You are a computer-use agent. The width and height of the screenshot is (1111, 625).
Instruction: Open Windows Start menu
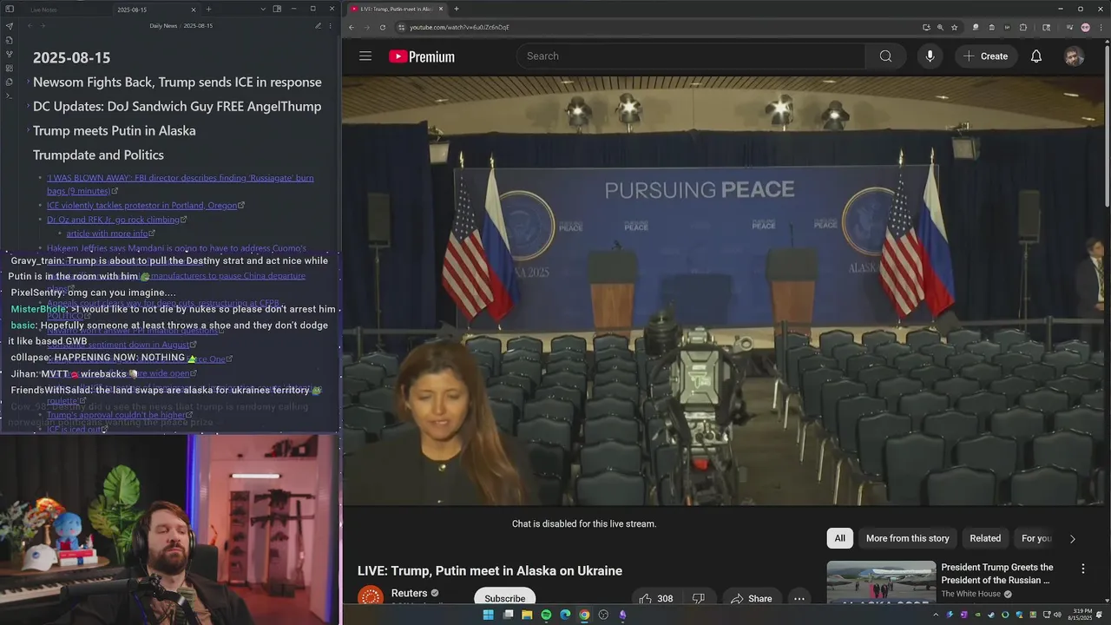point(488,615)
